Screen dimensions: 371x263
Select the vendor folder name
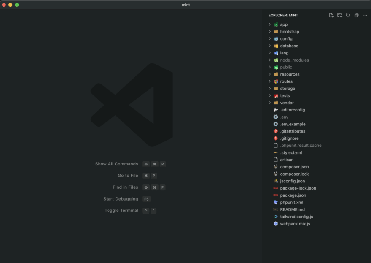(x=287, y=103)
